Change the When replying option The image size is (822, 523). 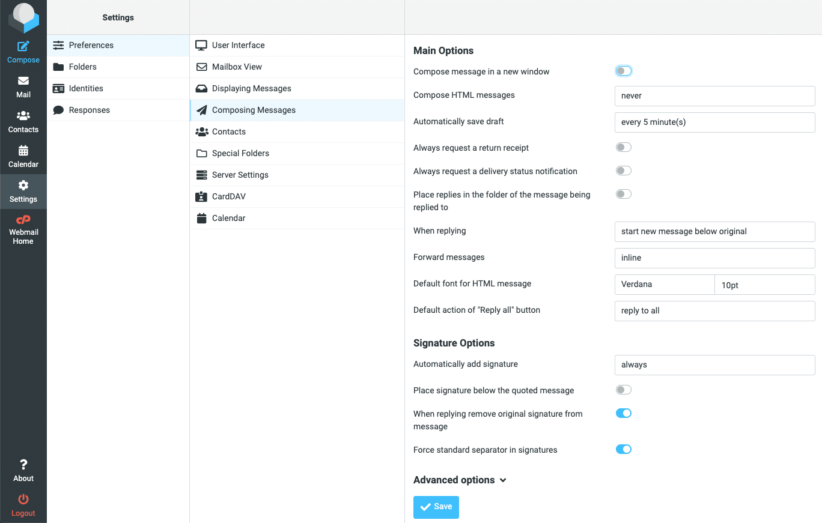[x=714, y=232]
